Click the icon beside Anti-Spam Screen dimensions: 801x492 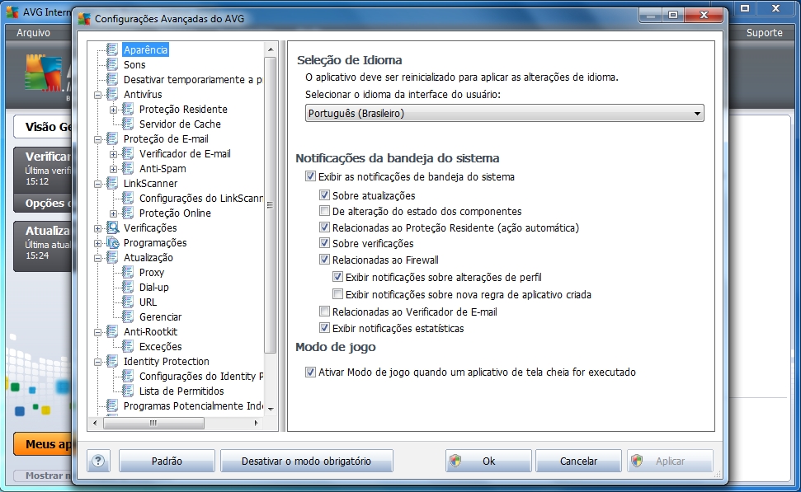[128, 168]
